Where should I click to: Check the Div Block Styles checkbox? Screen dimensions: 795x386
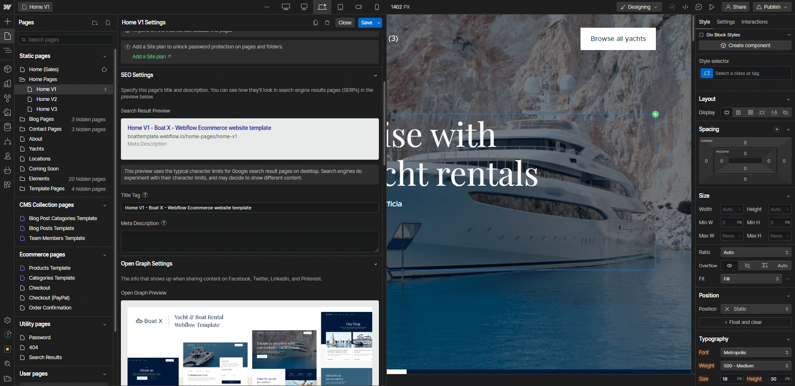(x=701, y=35)
